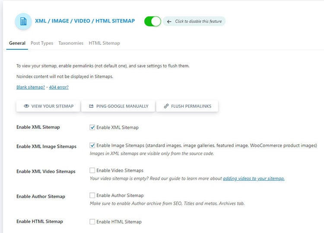Open the Blank sitemap? help link
This screenshot has width=324, height=233.
31,87
